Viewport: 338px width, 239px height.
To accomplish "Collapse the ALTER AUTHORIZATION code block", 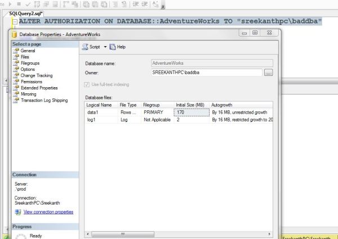I will [14, 21].
